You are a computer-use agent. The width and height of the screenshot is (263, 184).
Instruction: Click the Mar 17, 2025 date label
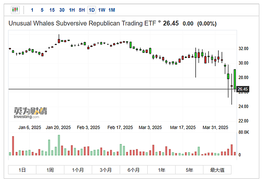point(183,127)
